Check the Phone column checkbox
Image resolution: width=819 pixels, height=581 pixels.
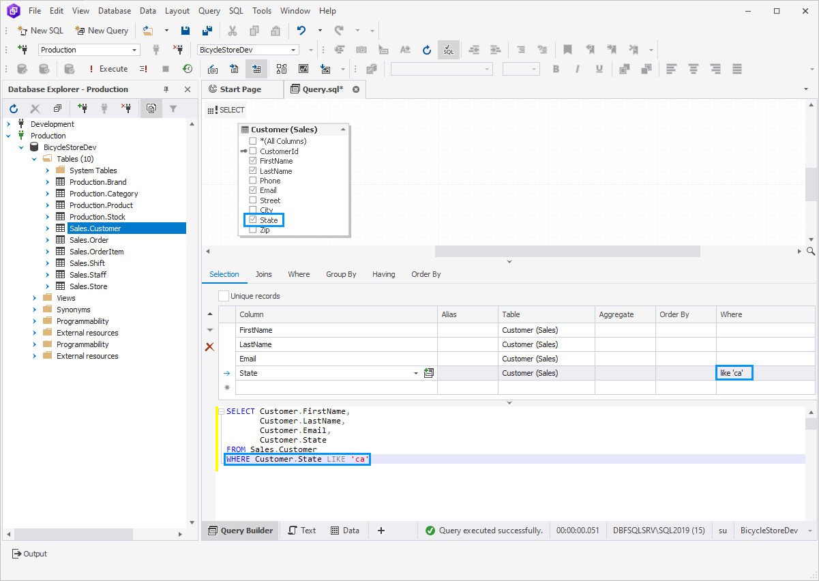(x=252, y=180)
